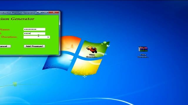Click the 'Duration:' label text
This screenshot has height=105, width=188.
pos(9,37)
